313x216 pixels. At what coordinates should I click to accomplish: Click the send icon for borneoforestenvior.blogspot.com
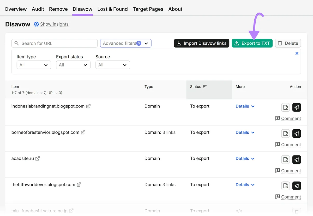[297, 134]
